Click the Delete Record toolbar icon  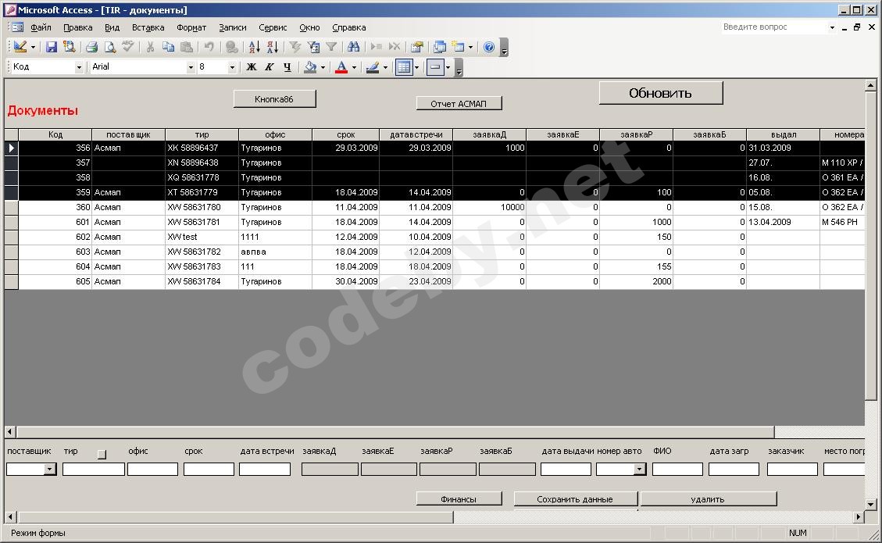click(x=395, y=47)
